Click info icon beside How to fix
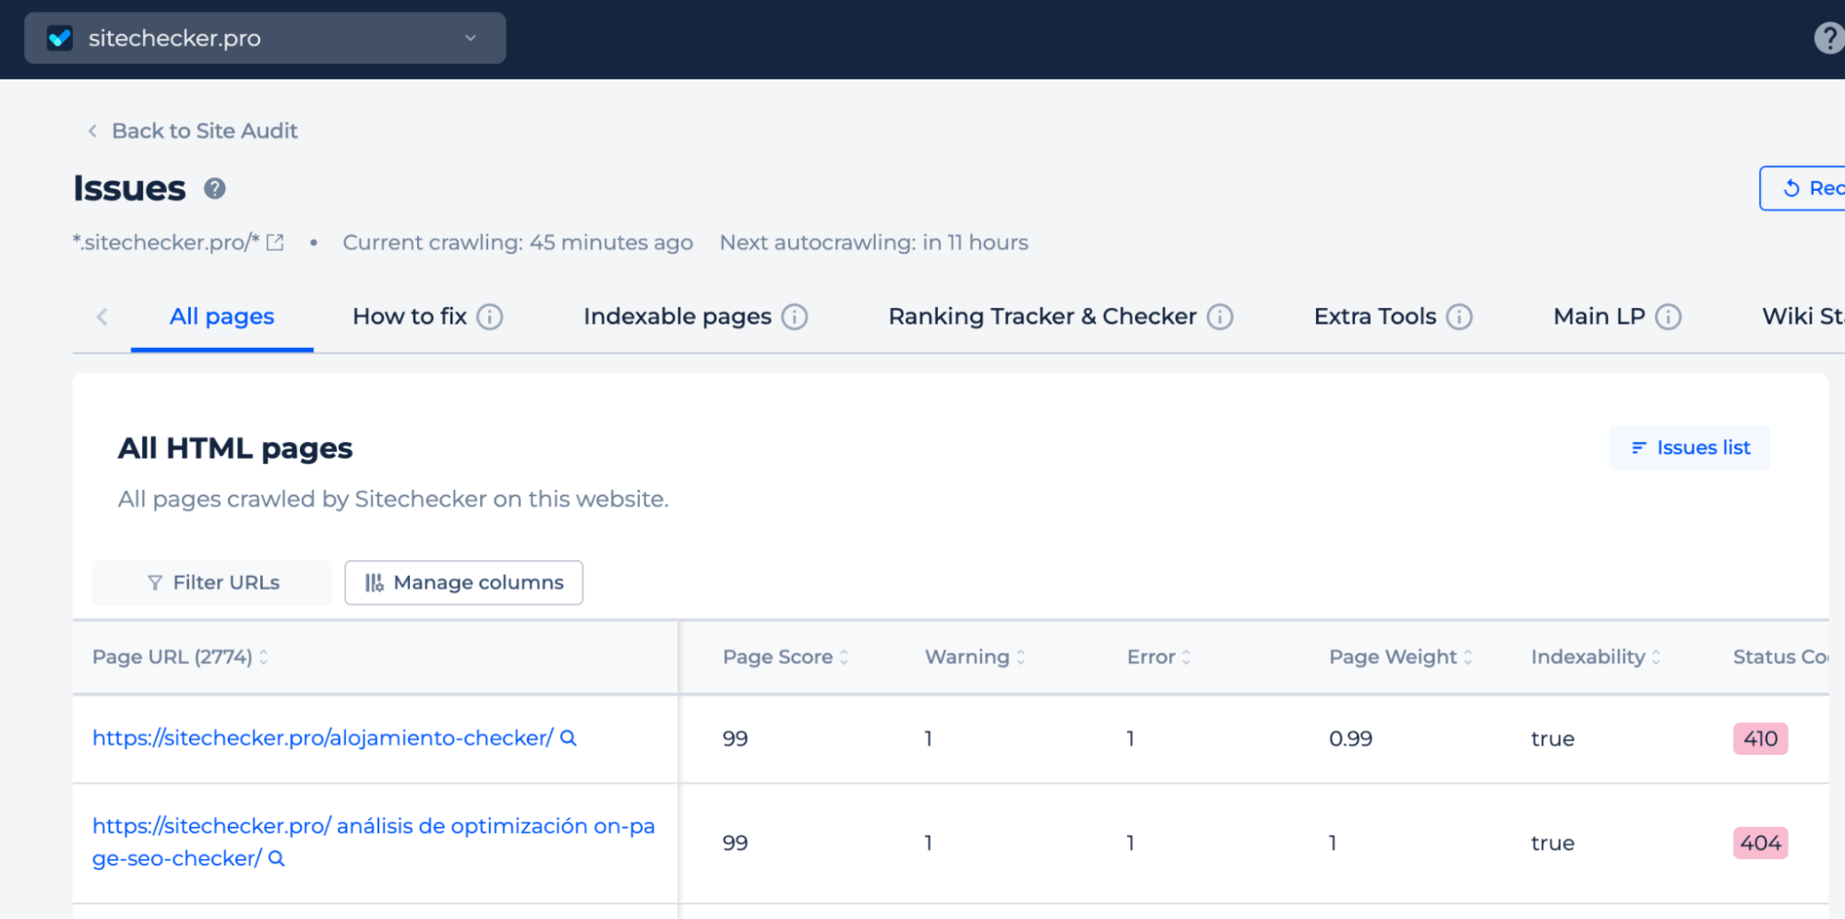This screenshot has height=919, width=1845. (490, 317)
